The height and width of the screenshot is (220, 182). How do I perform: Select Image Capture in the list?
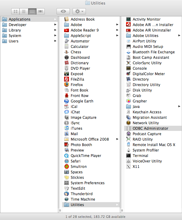(91, 117)
